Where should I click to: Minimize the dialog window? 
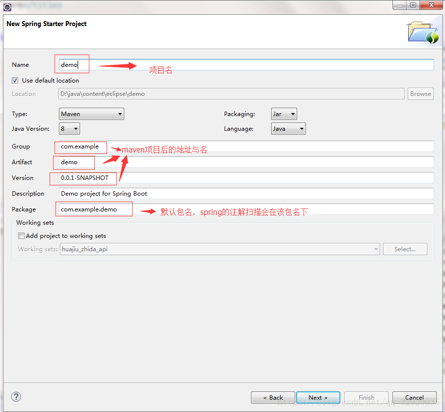pyautogui.click(x=400, y=5)
